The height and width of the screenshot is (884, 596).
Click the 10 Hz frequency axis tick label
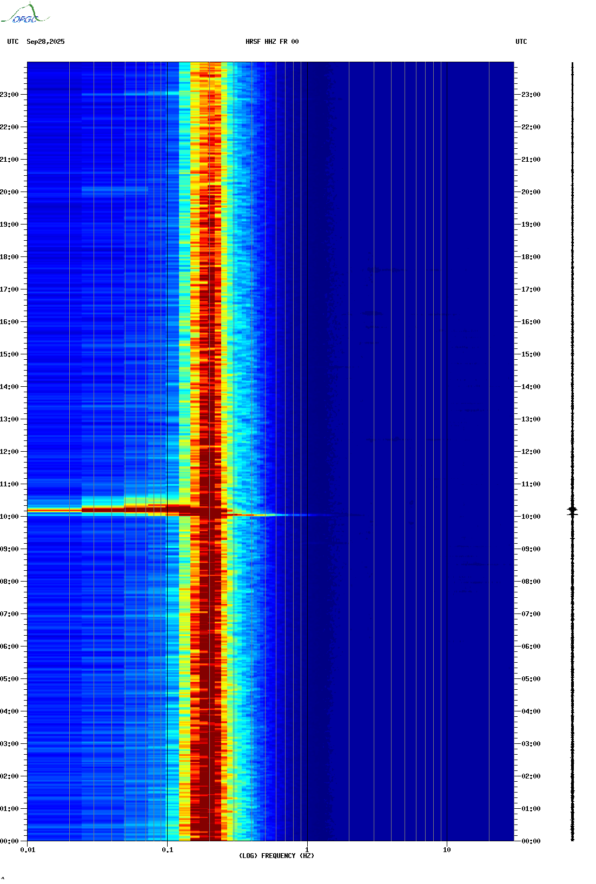point(447,849)
